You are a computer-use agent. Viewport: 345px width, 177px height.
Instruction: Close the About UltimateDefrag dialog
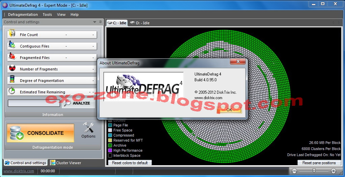coord(238,61)
